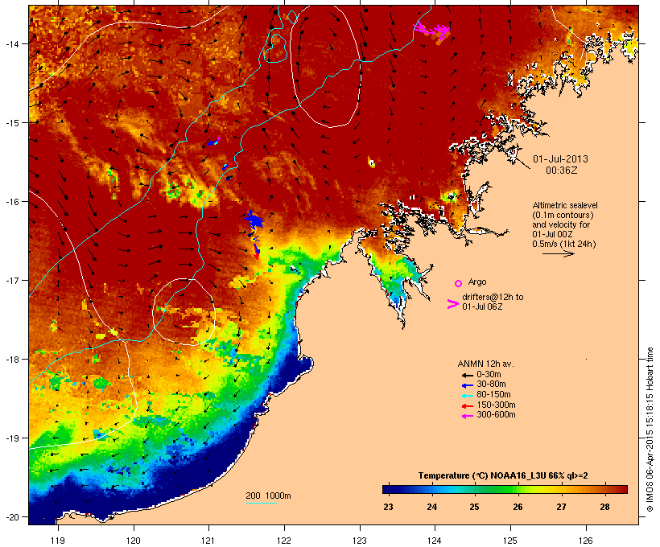Click the '80-150m' depth label
Screen dimensions: 660x547
click(x=493, y=395)
